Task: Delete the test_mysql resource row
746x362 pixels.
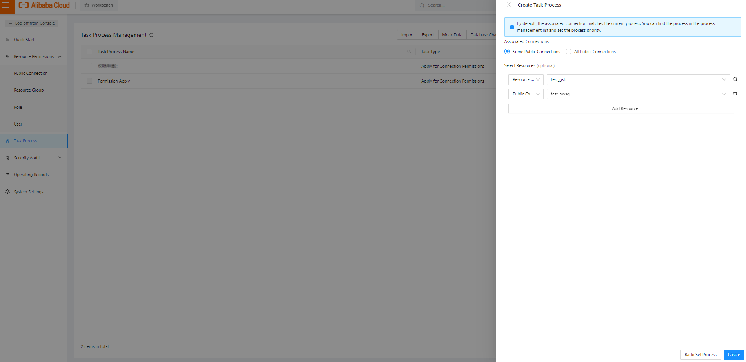Action: tap(735, 94)
